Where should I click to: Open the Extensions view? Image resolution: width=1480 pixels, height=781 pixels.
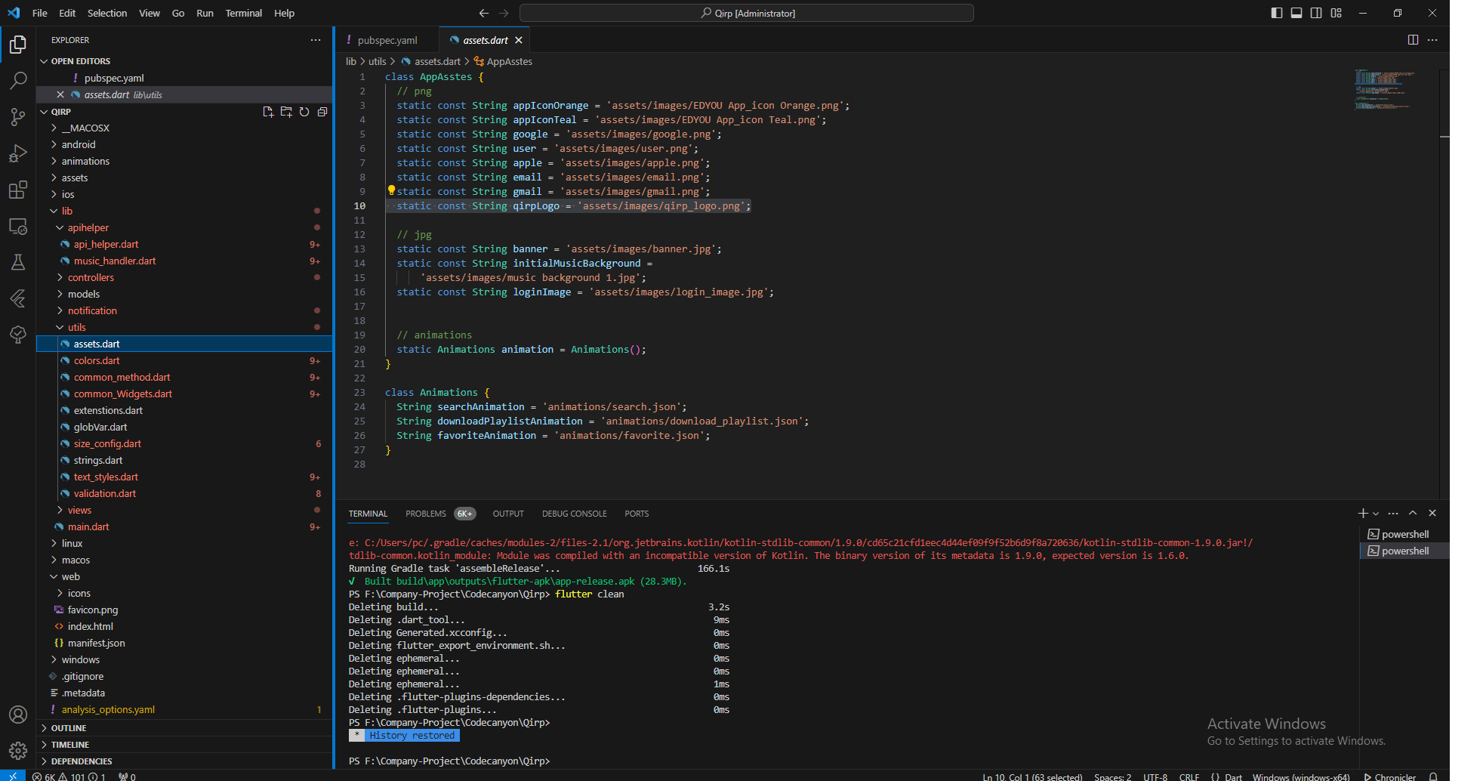click(18, 190)
